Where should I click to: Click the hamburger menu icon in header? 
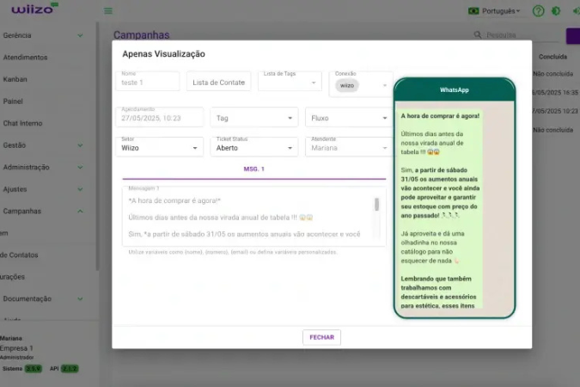pos(108,11)
